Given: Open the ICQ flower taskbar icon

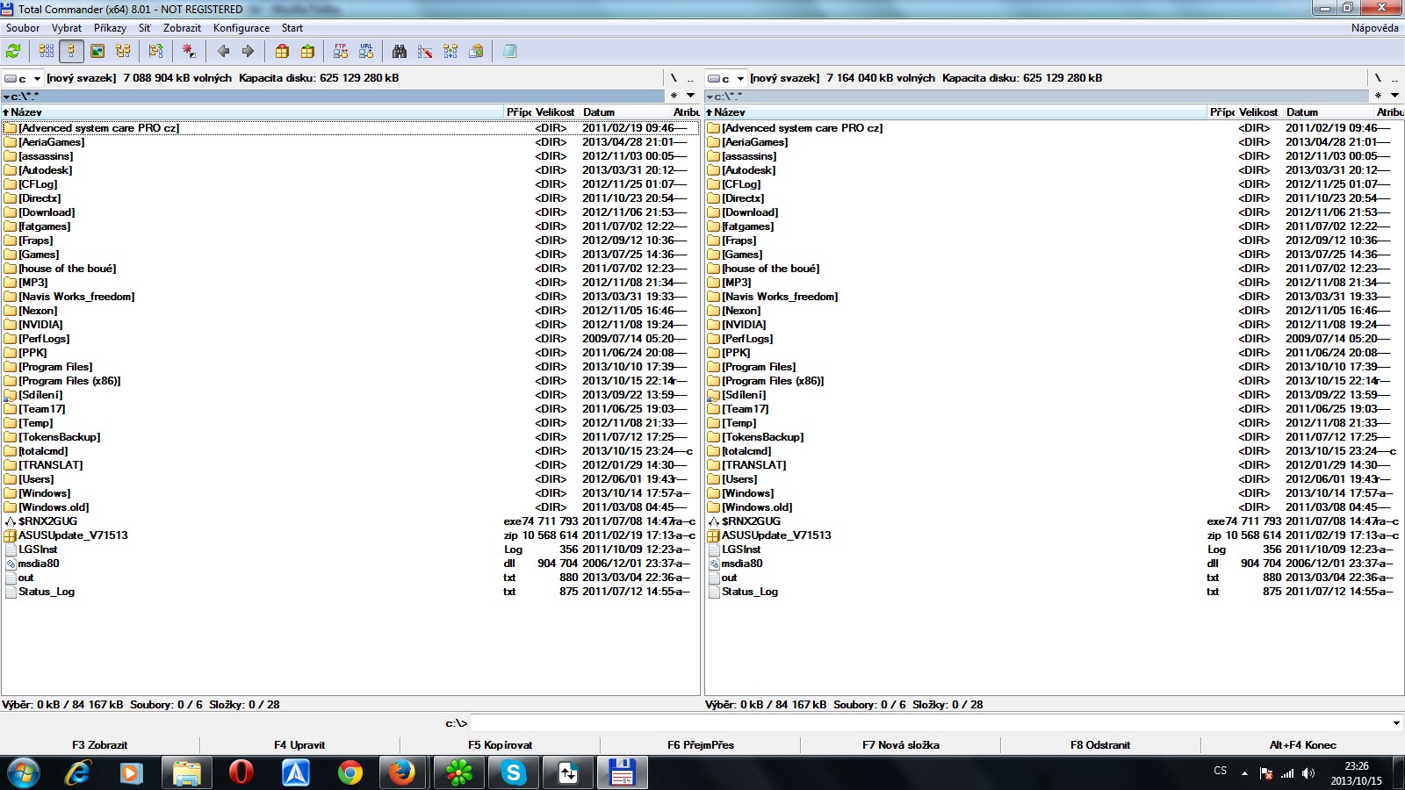Looking at the screenshot, I should pos(459,772).
